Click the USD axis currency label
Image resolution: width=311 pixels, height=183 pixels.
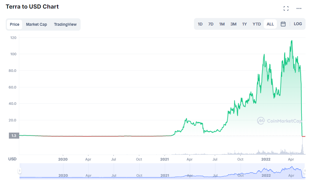click(12, 159)
